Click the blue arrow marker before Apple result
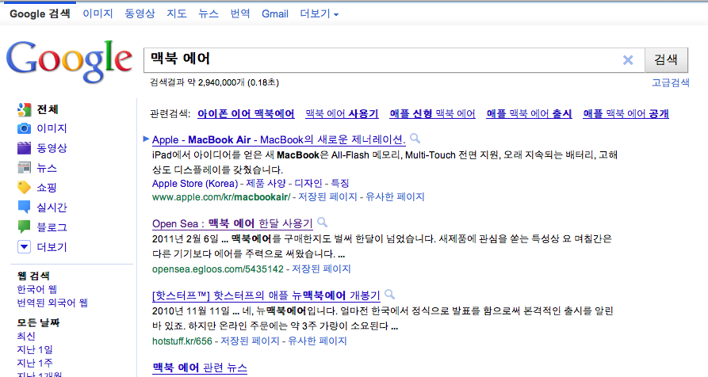Image resolution: width=708 pixels, height=377 pixels. 146,139
